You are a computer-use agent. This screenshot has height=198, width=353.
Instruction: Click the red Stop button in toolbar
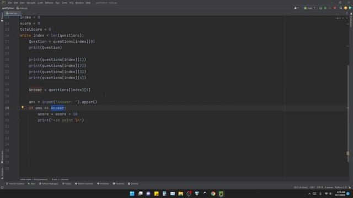pyautogui.click(x=335, y=8)
